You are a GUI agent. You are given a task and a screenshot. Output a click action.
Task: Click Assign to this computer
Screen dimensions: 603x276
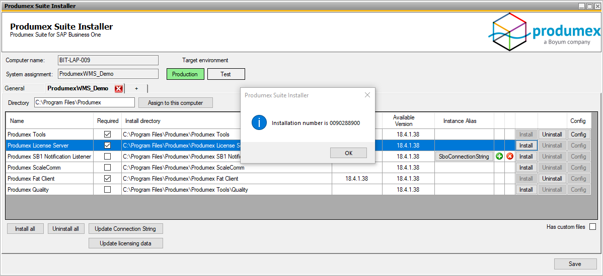175,103
